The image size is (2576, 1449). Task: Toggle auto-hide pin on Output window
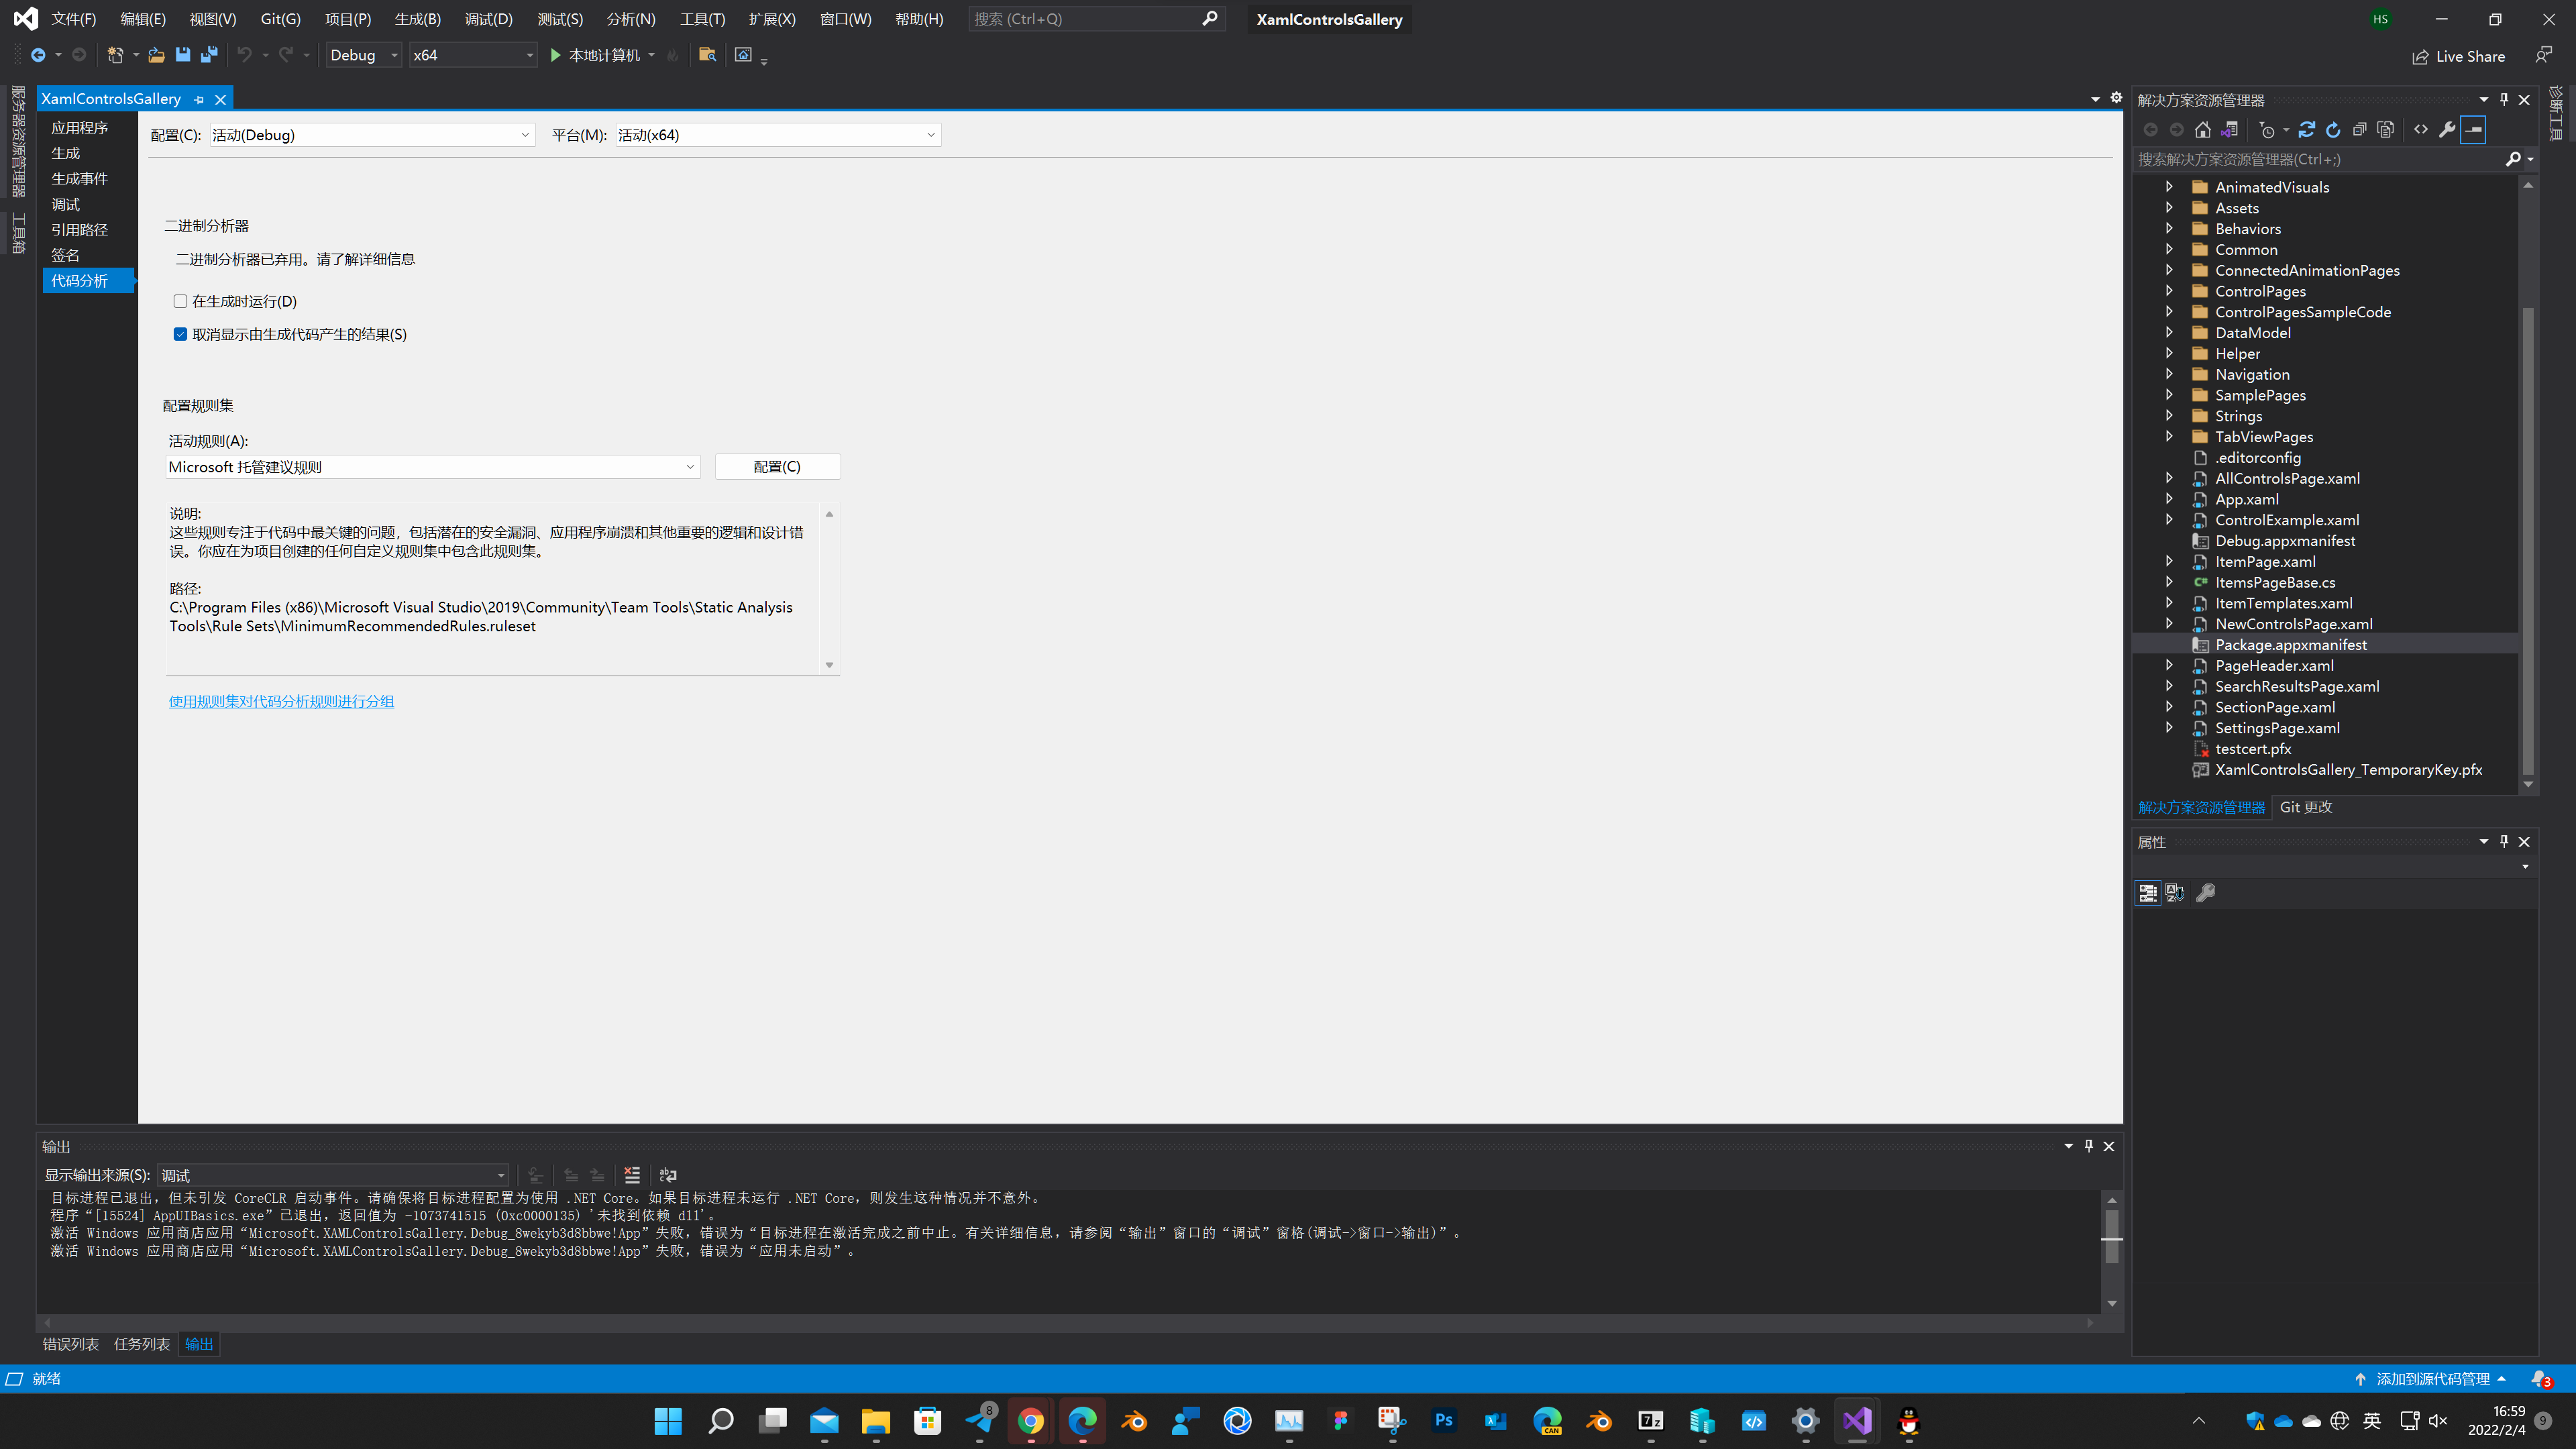tap(2088, 1146)
